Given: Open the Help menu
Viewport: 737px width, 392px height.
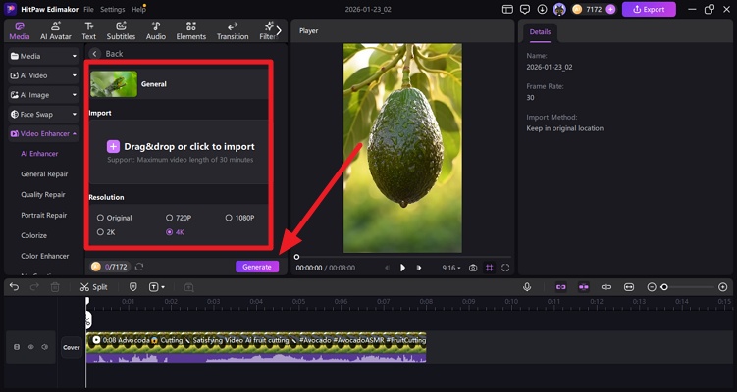Looking at the screenshot, I should click(138, 10).
